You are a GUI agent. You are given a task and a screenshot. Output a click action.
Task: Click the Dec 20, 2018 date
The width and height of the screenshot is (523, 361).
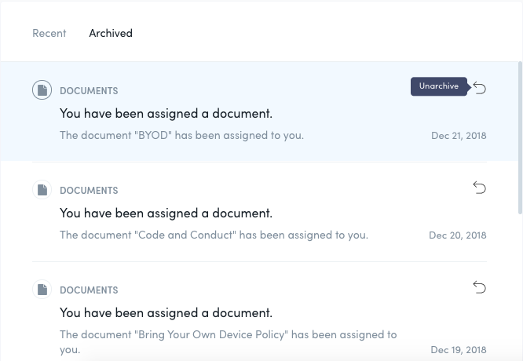tap(458, 235)
